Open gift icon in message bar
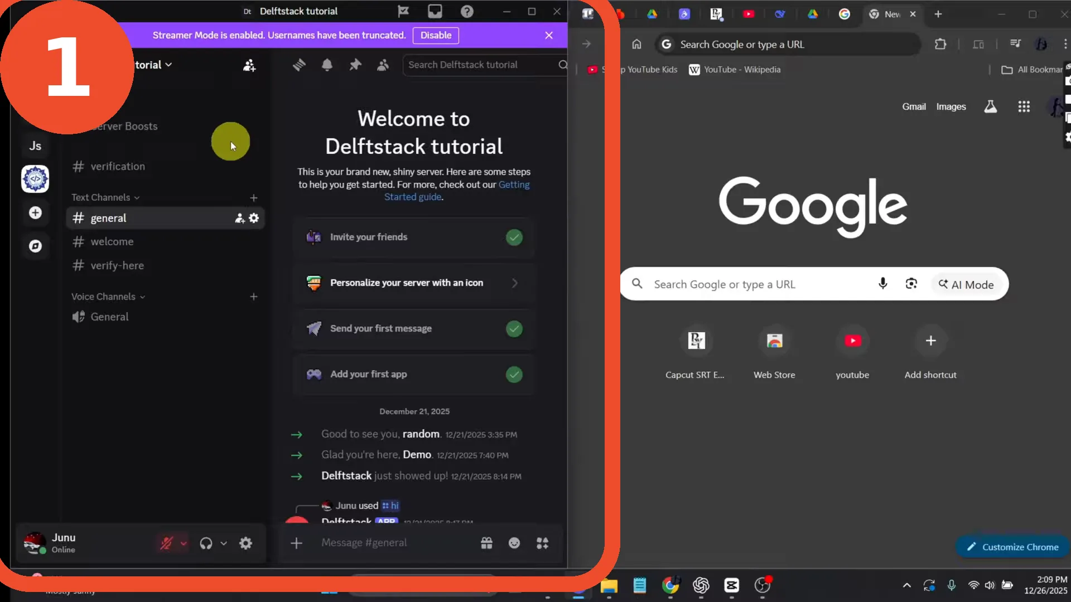Image resolution: width=1071 pixels, height=602 pixels. [486, 543]
